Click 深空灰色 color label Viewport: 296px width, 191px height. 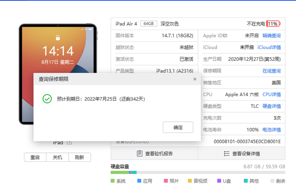coord(170,24)
